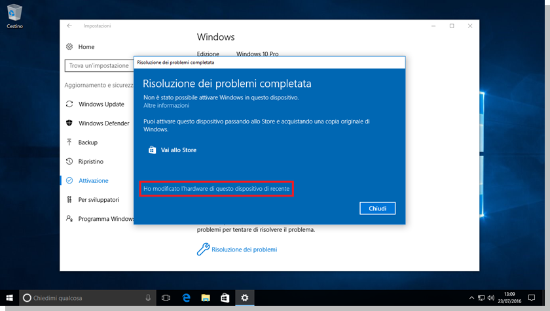The width and height of the screenshot is (550, 311).
Task: Click the Chiudi button
Action: pyautogui.click(x=377, y=208)
